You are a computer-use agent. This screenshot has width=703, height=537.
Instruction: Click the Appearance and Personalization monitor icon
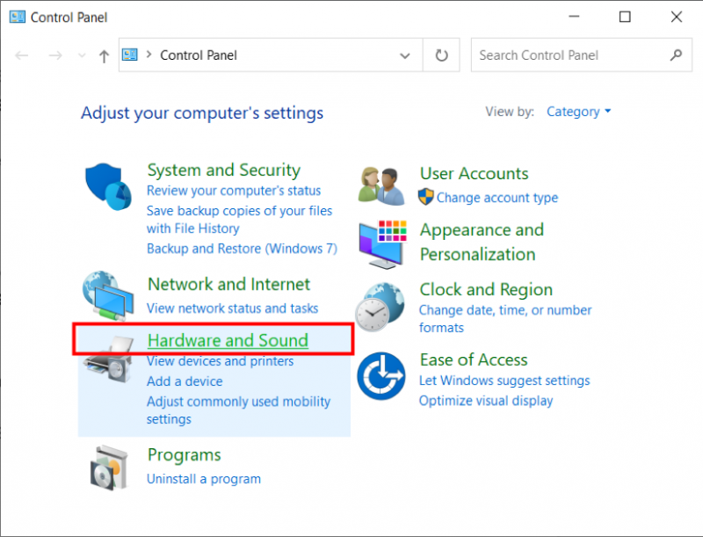(x=380, y=243)
